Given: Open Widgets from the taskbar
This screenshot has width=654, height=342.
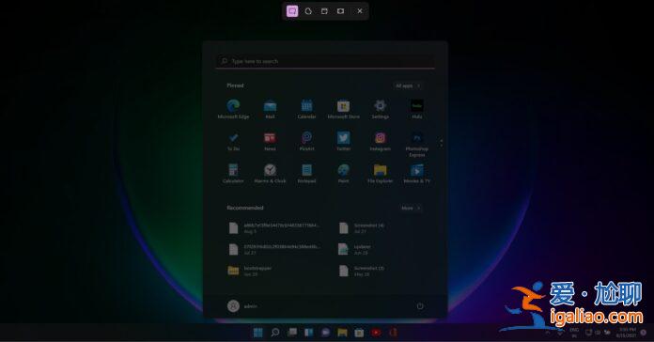Looking at the screenshot, I should (x=308, y=333).
